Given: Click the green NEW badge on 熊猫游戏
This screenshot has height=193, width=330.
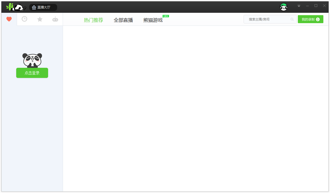Looking at the screenshot, I should [166, 16].
